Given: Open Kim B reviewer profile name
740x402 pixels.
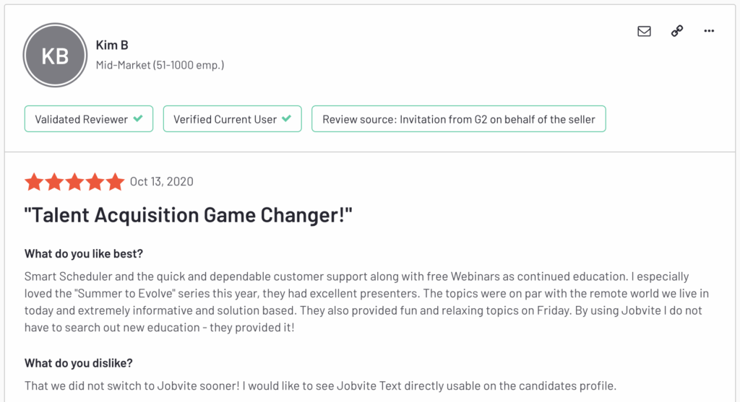Looking at the screenshot, I should 112,45.
